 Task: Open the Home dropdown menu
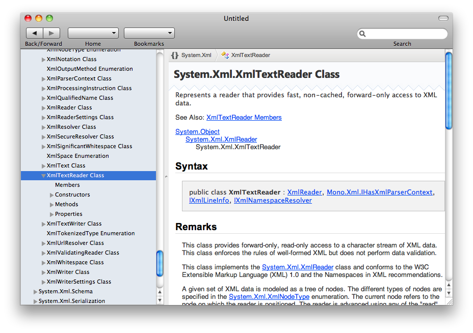pos(93,33)
